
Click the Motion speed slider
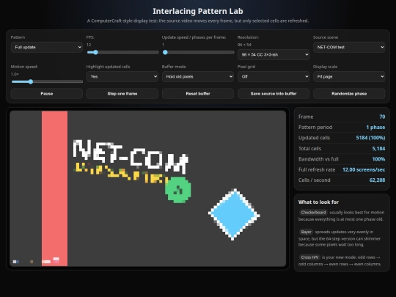tap(47, 81)
